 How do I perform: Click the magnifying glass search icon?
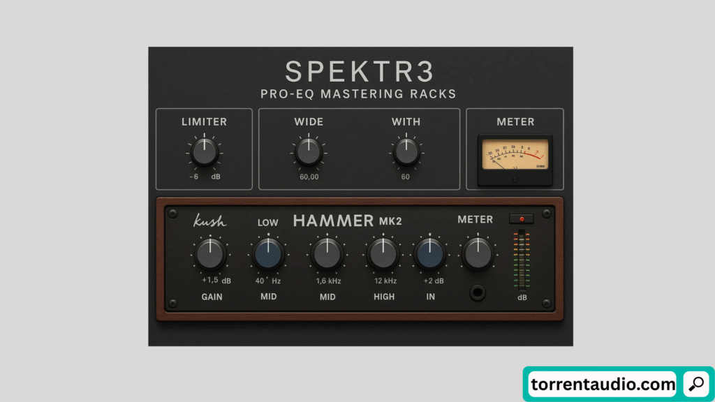point(695,384)
